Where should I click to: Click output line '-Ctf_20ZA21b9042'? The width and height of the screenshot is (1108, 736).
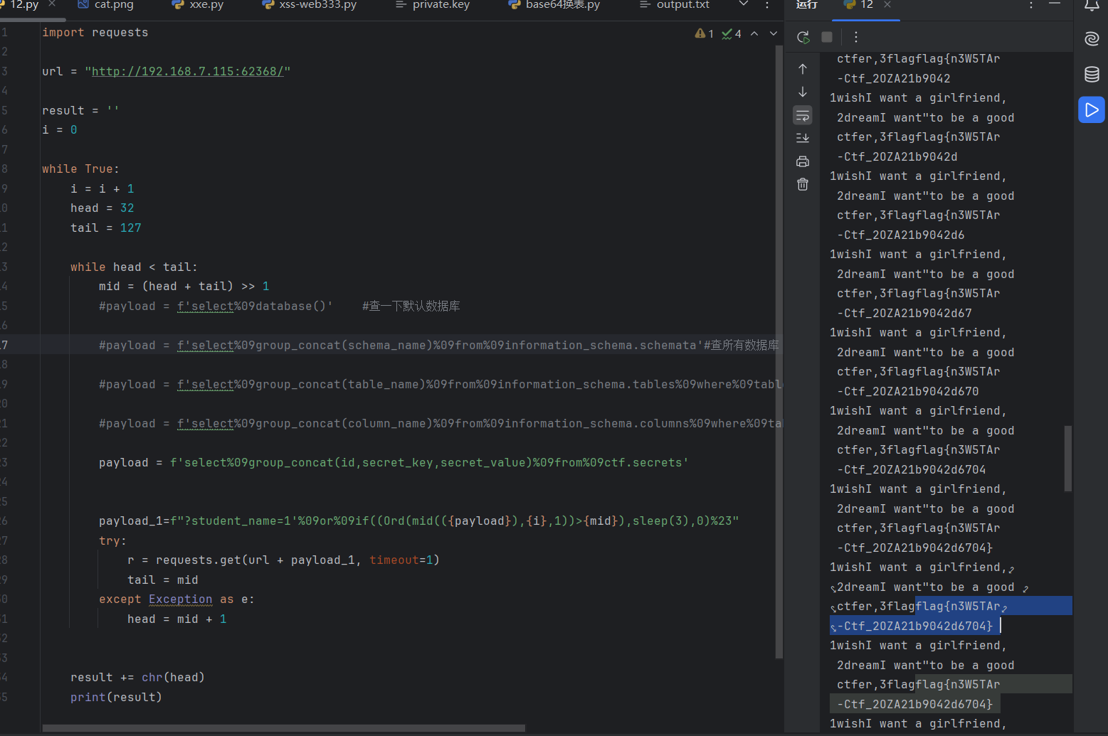(x=894, y=78)
